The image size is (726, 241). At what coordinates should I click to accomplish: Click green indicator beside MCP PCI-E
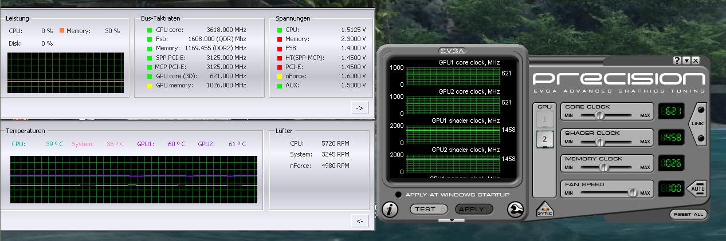tap(150, 67)
